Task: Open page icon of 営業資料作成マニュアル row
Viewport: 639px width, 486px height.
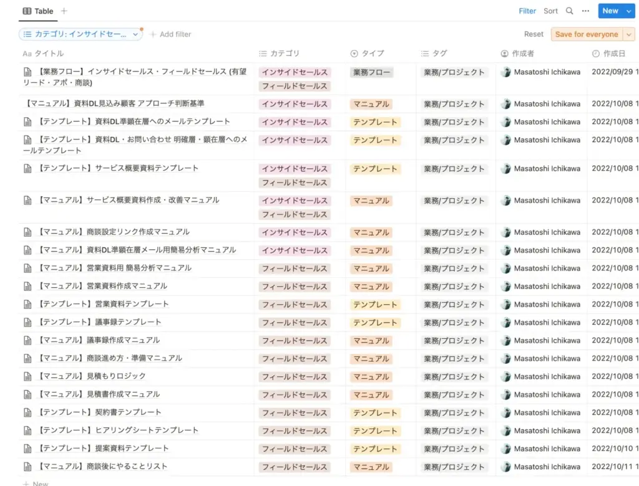Action: pyautogui.click(x=27, y=287)
